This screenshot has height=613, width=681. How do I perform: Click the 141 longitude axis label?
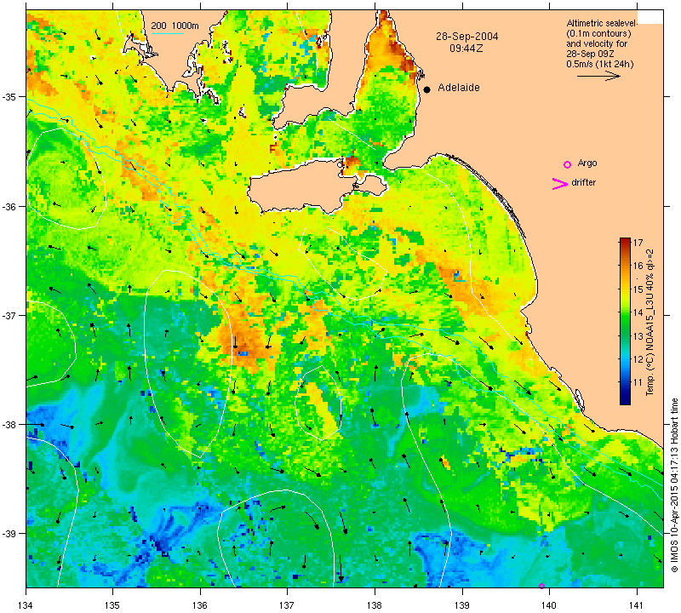pos(637,605)
